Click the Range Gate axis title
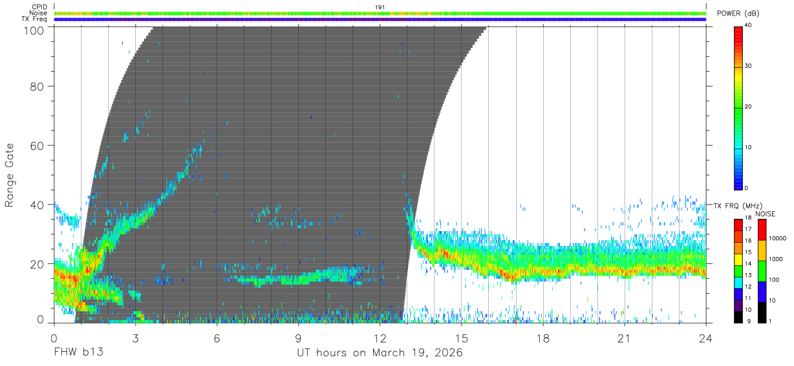 pos(10,175)
